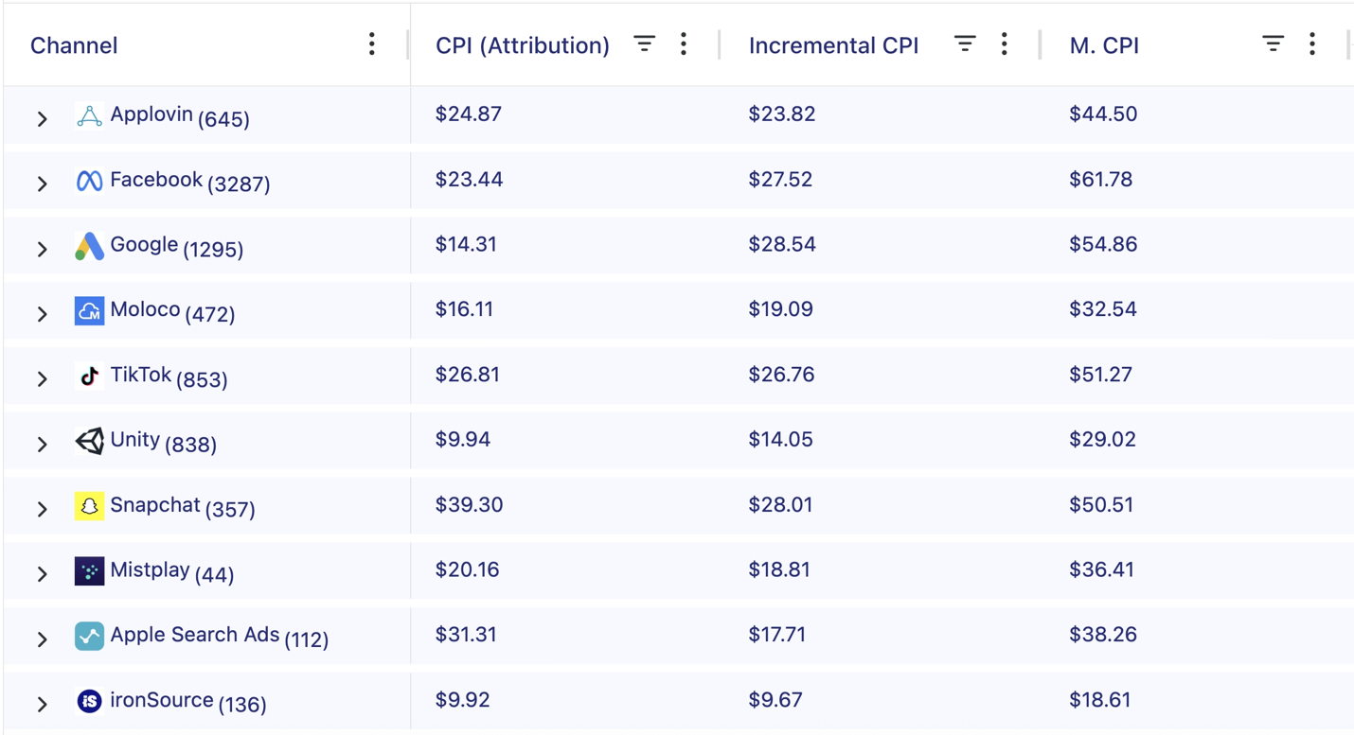Expand the Google channel row
The width and height of the screenshot is (1354, 735).
click(43, 249)
